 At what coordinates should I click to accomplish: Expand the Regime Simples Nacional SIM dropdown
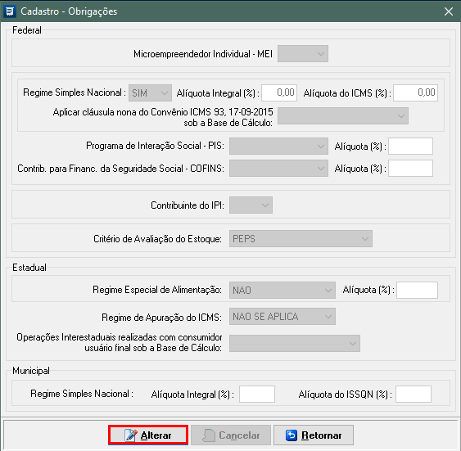click(x=150, y=93)
